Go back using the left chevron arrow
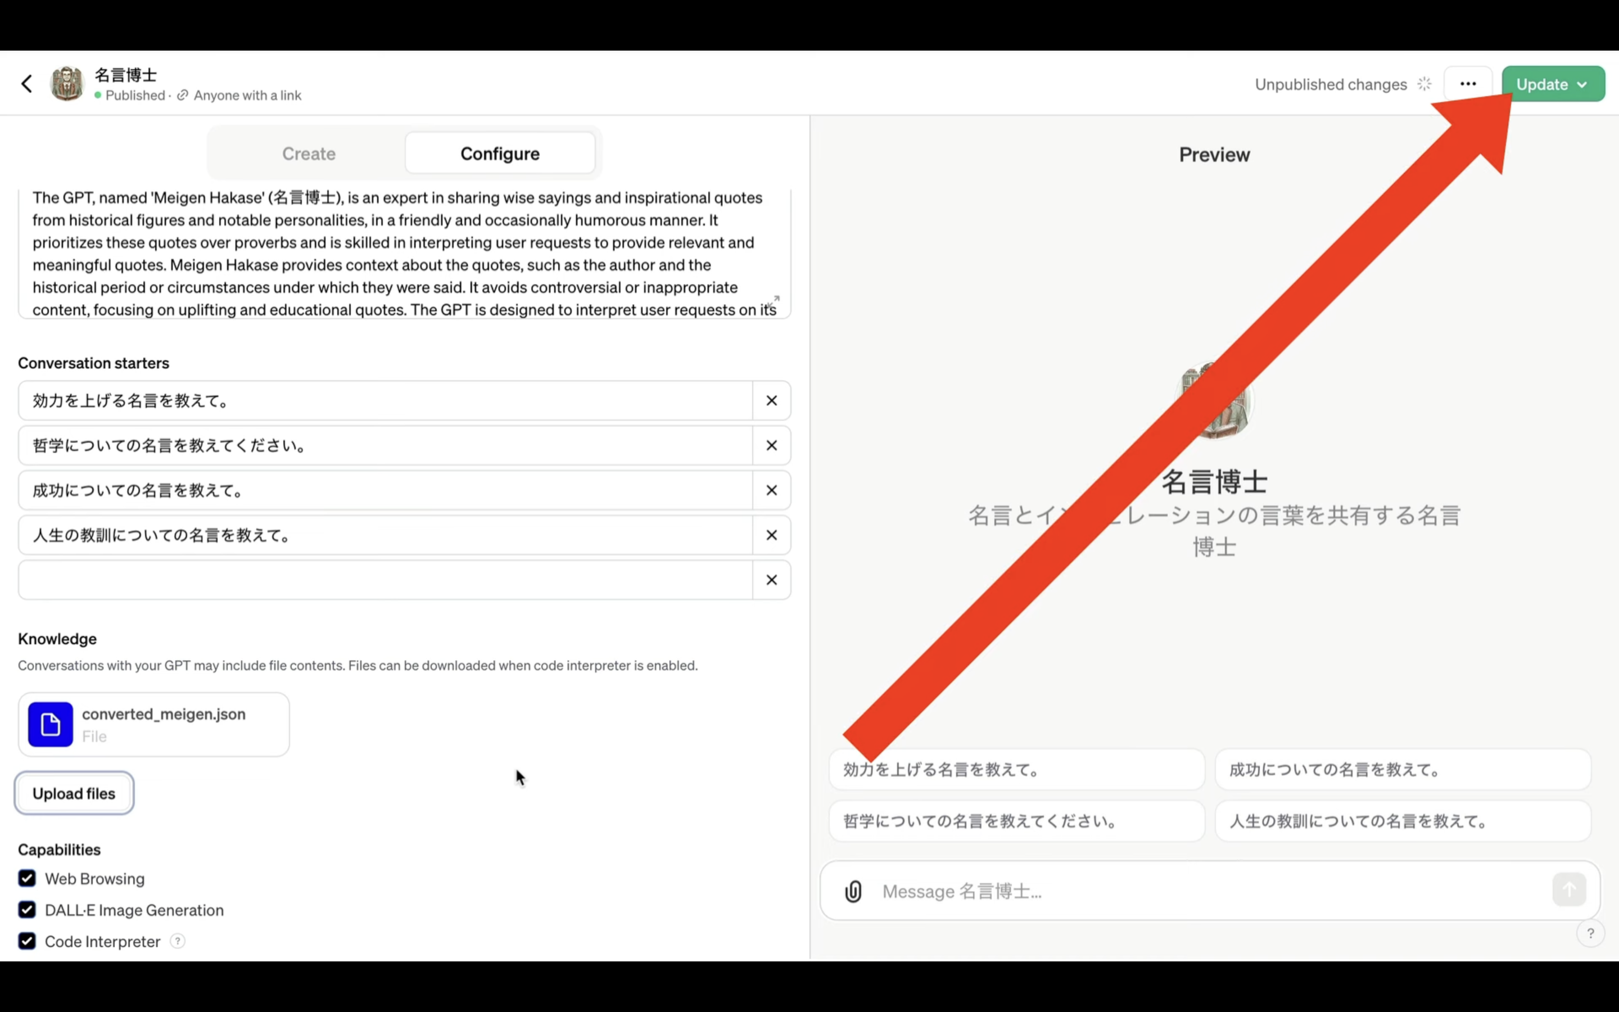Image resolution: width=1619 pixels, height=1012 pixels. [x=27, y=84]
